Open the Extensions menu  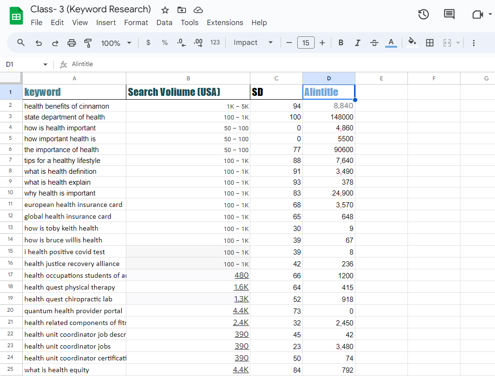click(x=225, y=23)
